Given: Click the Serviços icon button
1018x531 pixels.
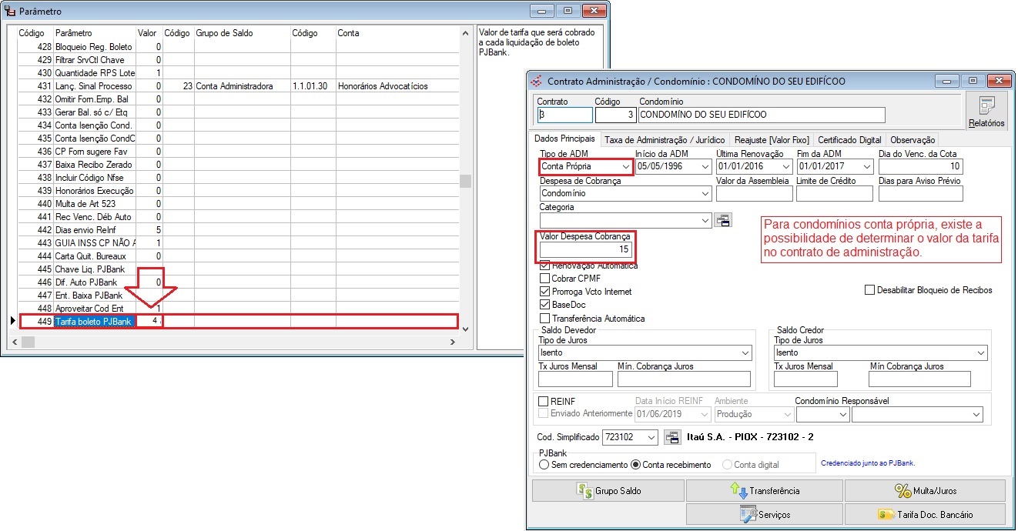Looking at the screenshot, I should point(764,514).
